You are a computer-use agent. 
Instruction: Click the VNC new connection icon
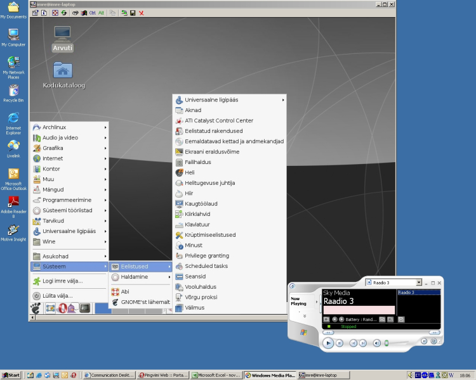124,13
